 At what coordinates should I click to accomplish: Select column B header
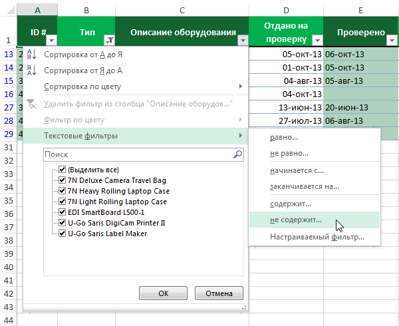click(86, 10)
